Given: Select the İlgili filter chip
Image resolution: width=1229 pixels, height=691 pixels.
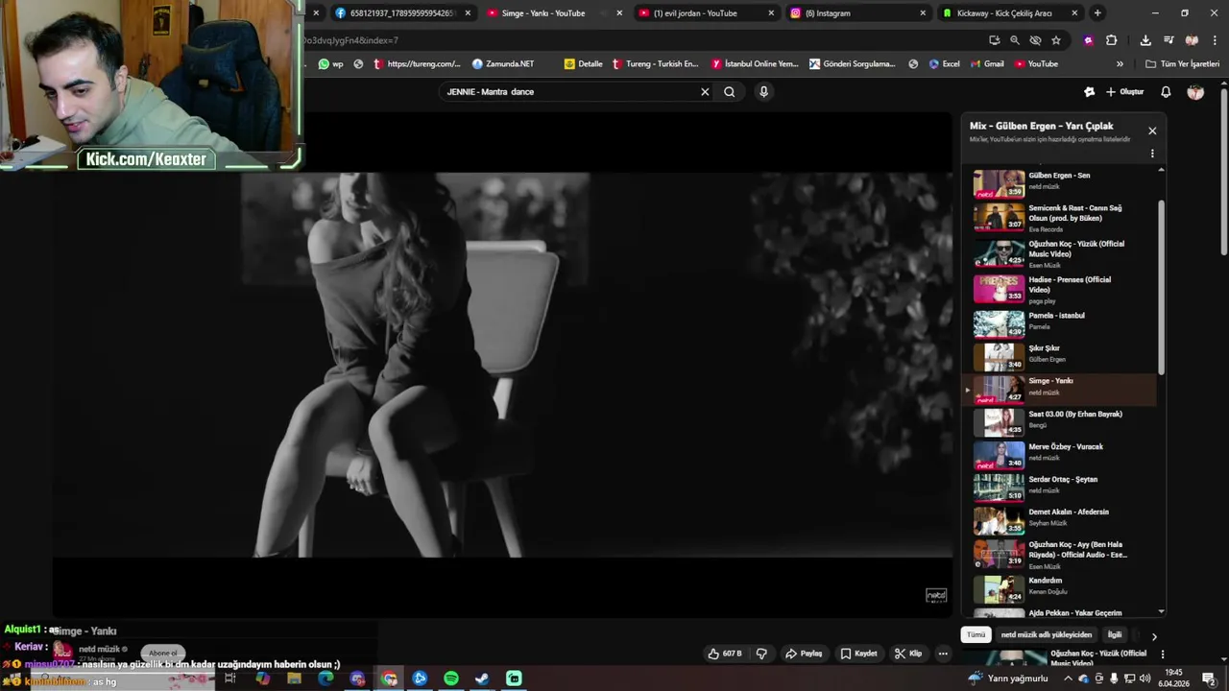Looking at the screenshot, I should (x=1115, y=634).
